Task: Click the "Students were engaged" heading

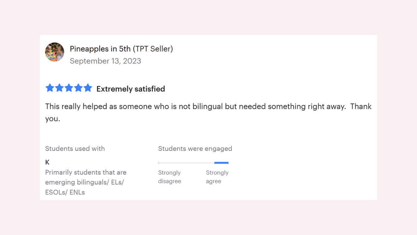Action: point(195,149)
